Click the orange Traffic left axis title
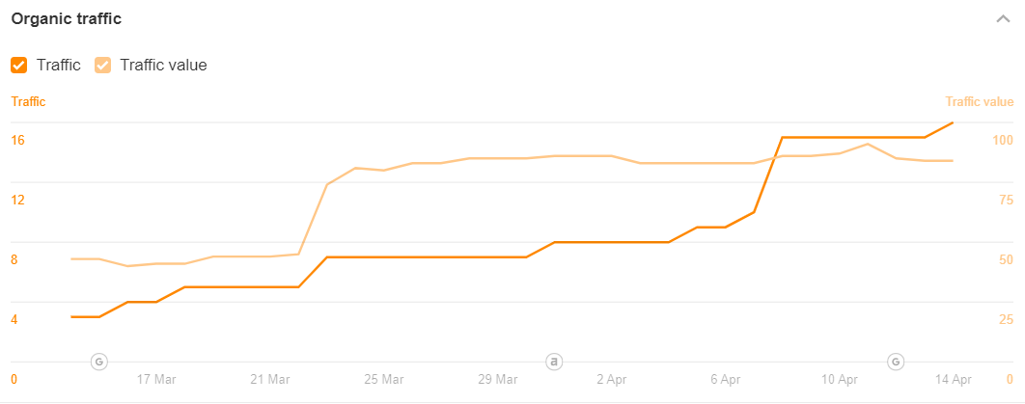 (28, 101)
